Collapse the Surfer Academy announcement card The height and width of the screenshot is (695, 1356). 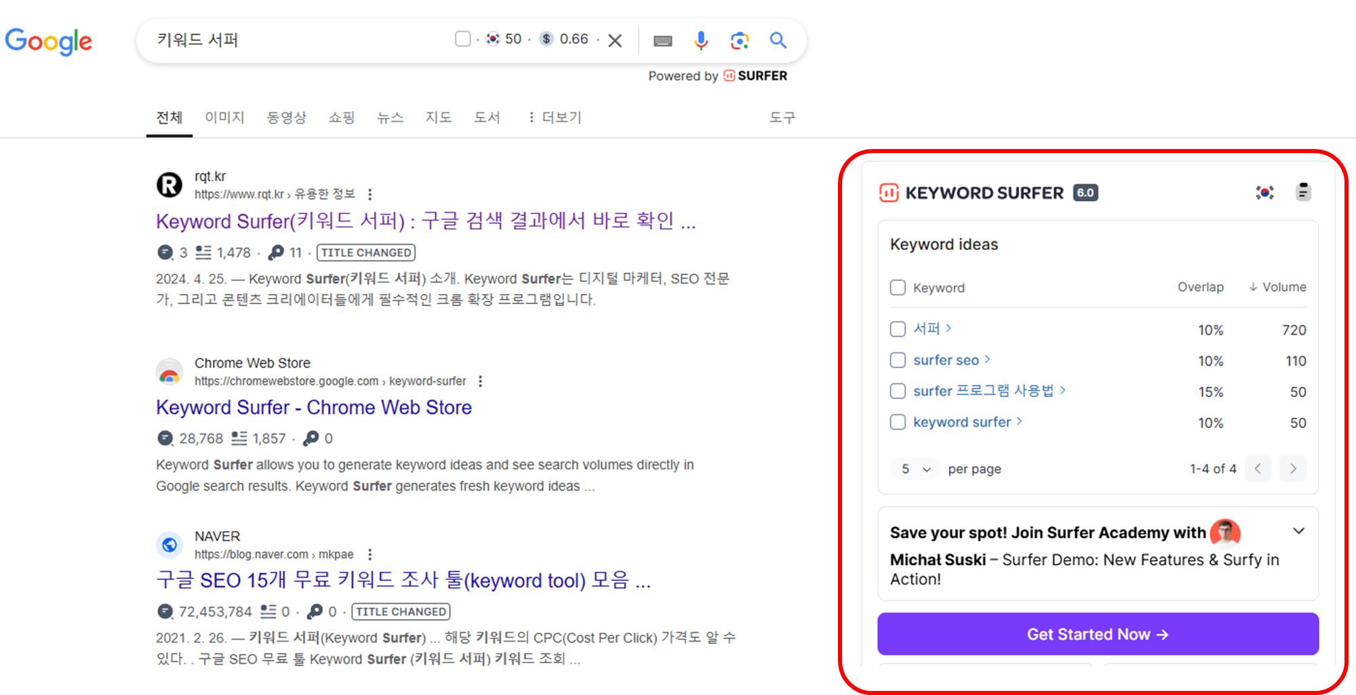(1299, 531)
